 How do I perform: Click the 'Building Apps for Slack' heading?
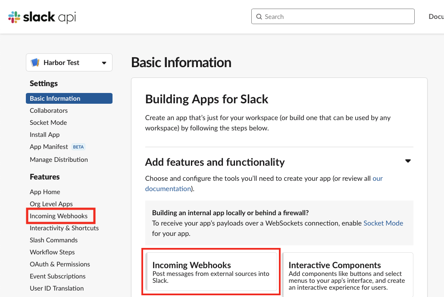click(x=207, y=99)
